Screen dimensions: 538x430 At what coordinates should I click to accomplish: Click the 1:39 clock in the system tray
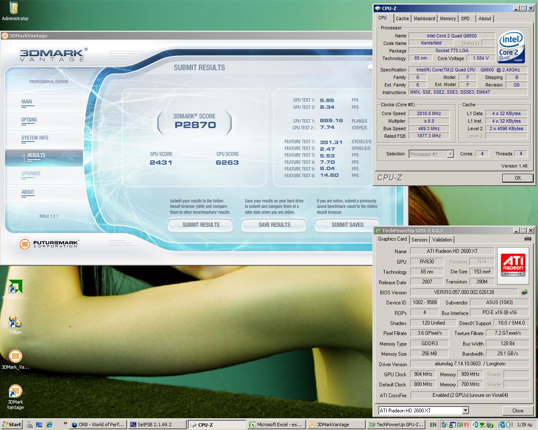[524, 425]
